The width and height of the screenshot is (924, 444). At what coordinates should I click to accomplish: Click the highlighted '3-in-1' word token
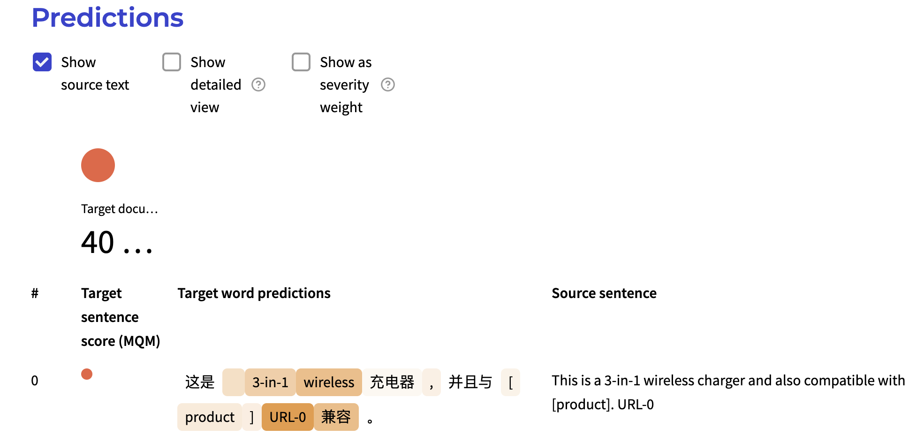(270, 382)
